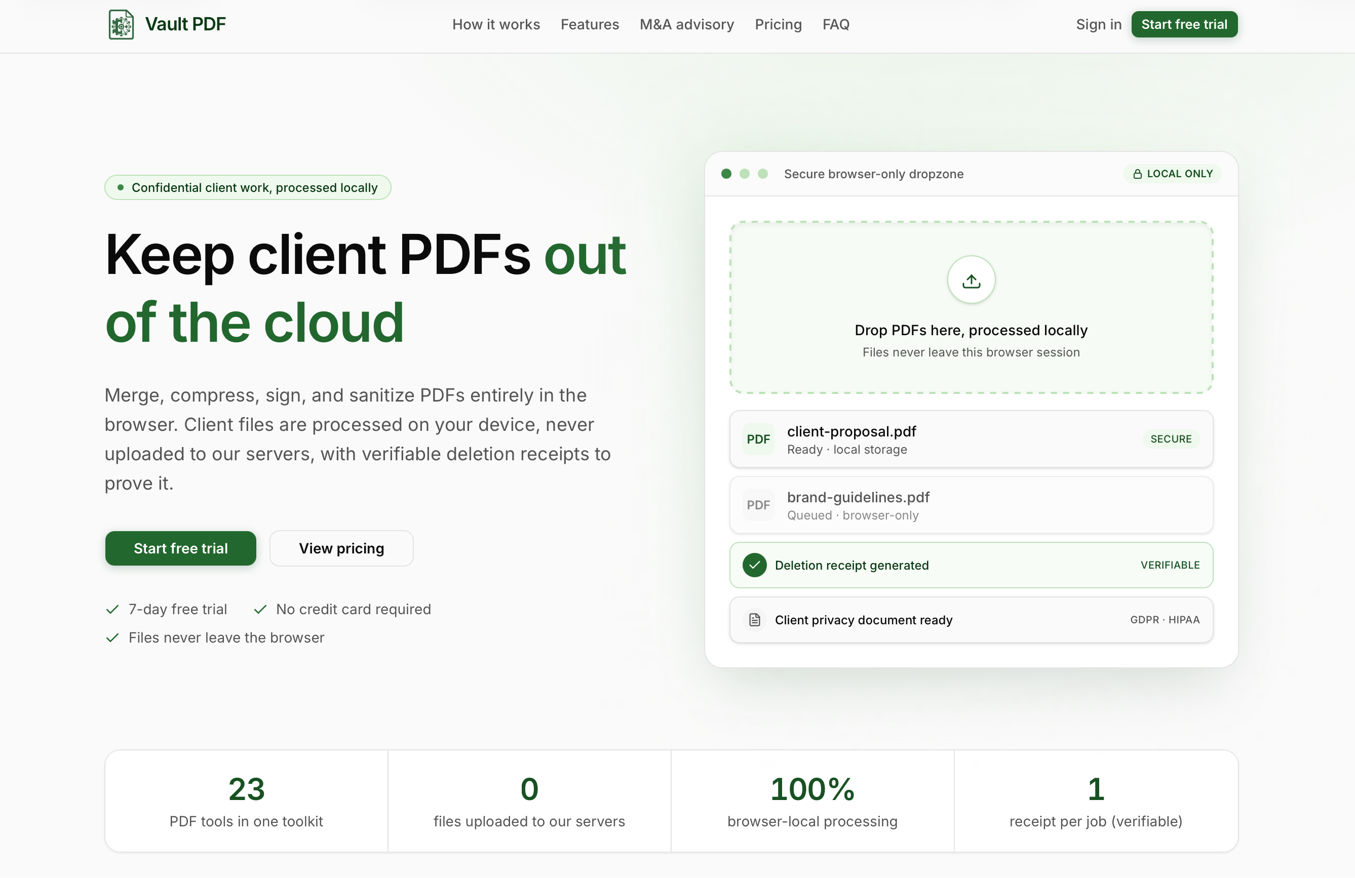Click checkmark next to 7-day free trial
Screen dimensions: 1355x878
click(x=112, y=610)
